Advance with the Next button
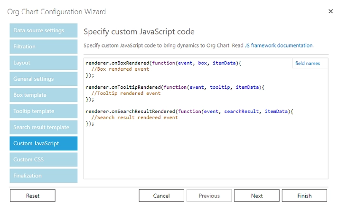The image size is (338, 205). click(x=257, y=196)
